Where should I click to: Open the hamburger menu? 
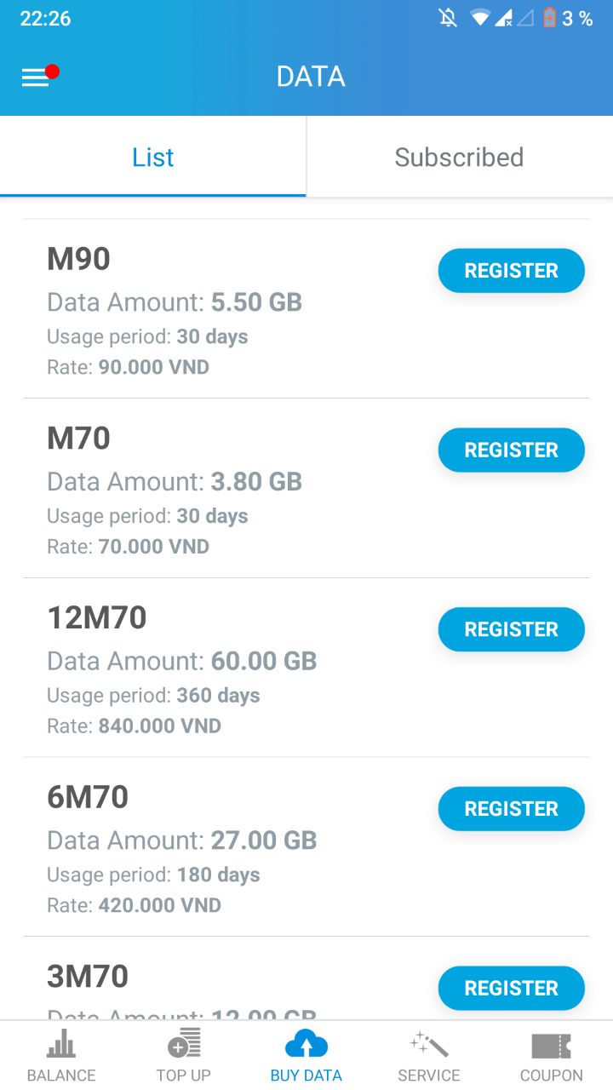pyautogui.click(x=36, y=77)
